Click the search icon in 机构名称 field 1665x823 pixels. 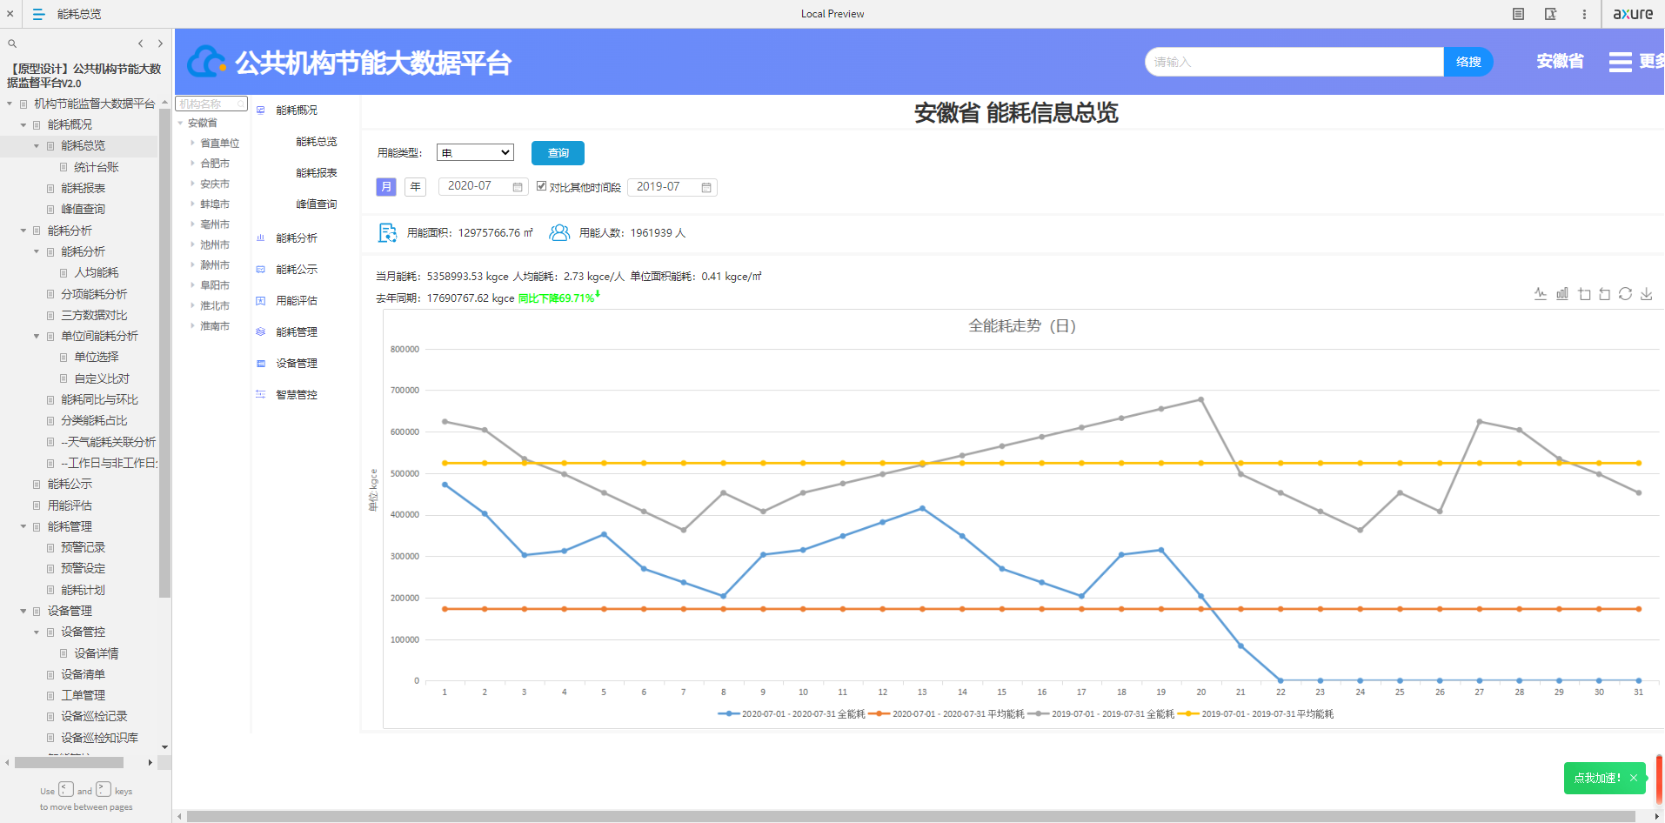241,104
